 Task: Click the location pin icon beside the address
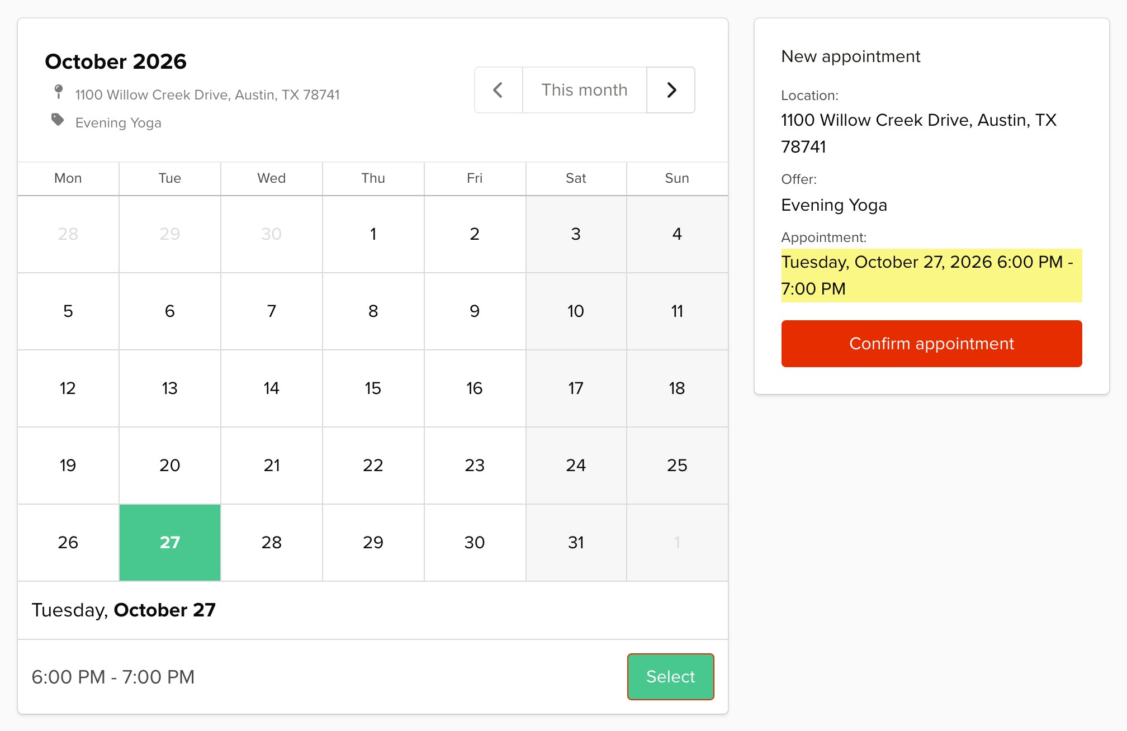[58, 92]
